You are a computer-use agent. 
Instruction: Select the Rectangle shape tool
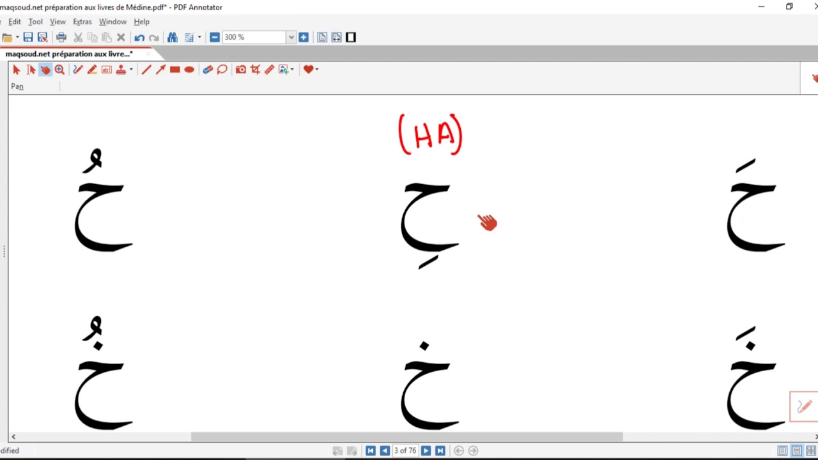(175, 69)
